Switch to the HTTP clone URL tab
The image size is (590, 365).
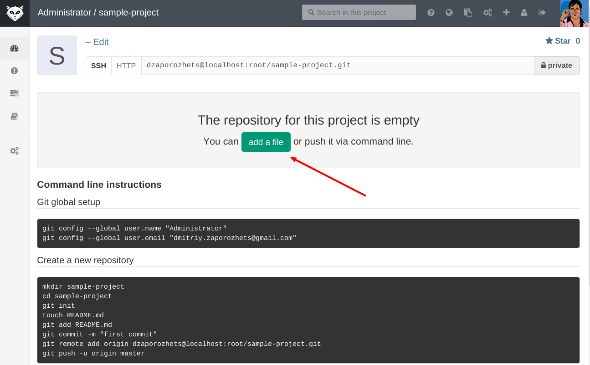click(126, 65)
